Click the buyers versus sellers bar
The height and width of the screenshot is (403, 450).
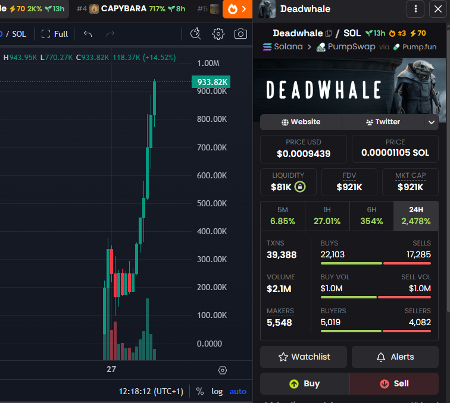[x=376, y=331]
